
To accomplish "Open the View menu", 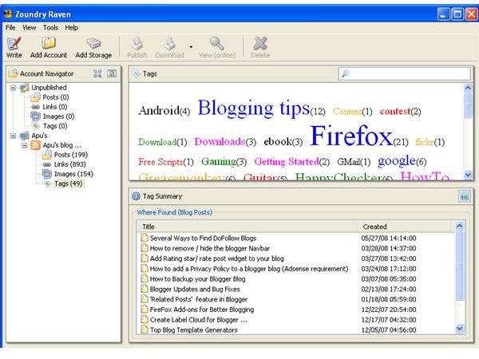I will pyautogui.click(x=29, y=28).
